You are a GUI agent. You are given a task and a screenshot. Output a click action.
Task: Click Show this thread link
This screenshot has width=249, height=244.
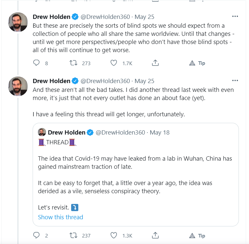click(x=60, y=217)
